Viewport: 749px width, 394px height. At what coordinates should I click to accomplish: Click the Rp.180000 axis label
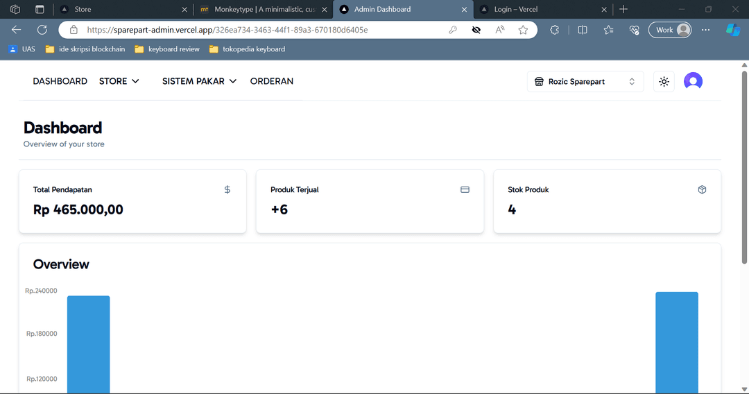point(42,334)
